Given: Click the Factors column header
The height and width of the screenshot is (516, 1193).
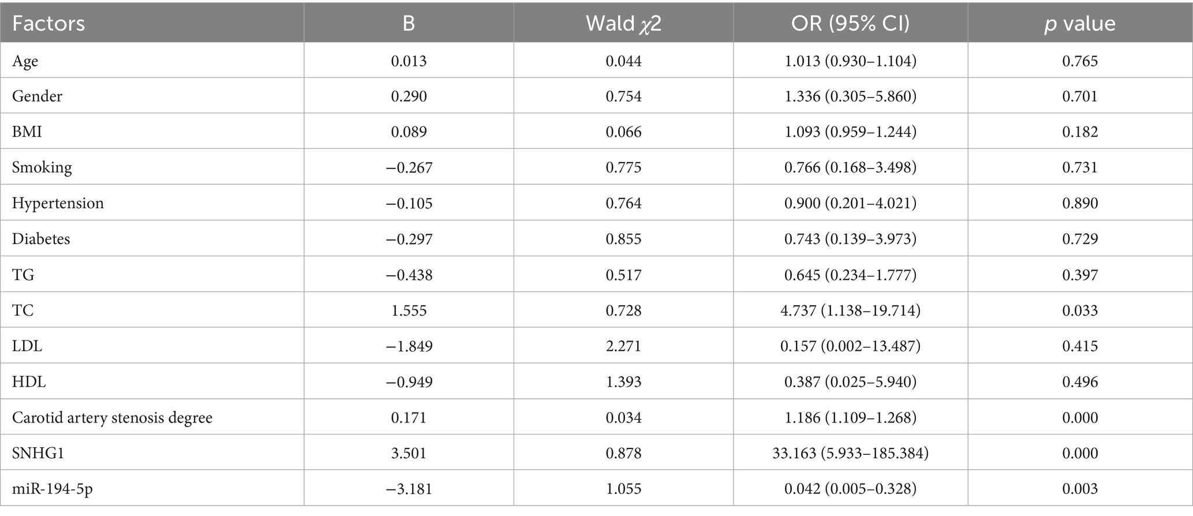Looking at the screenshot, I should [48, 24].
